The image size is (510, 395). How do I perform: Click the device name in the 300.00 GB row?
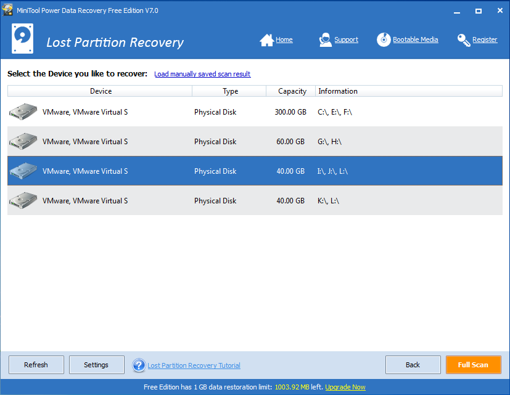coord(85,112)
